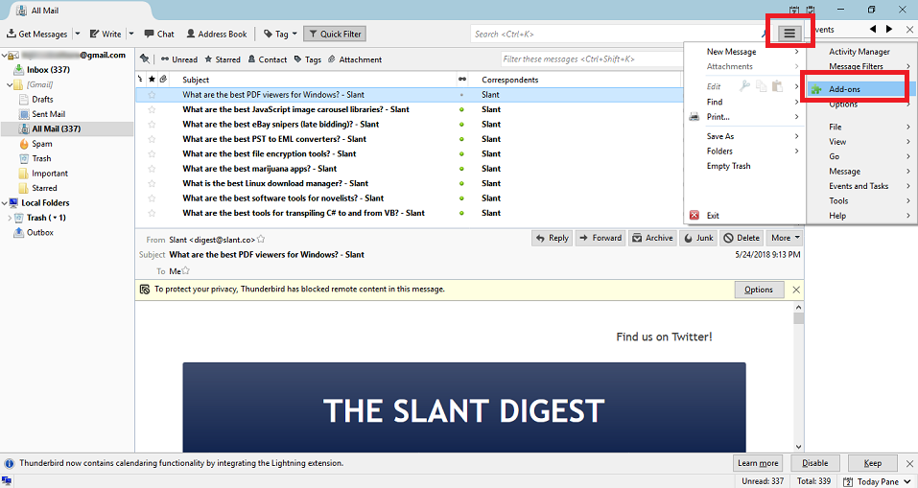Mark eBay snipers message as read dot
The image size is (918, 488).
(462, 124)
